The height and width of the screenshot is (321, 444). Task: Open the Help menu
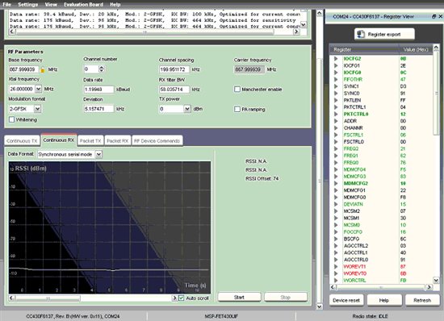[x=115, y=5]
